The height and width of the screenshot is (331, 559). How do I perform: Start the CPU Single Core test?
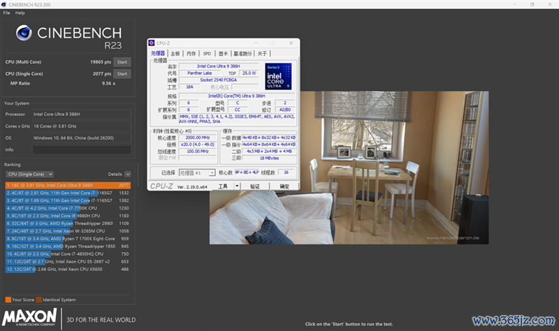[122, 74]
